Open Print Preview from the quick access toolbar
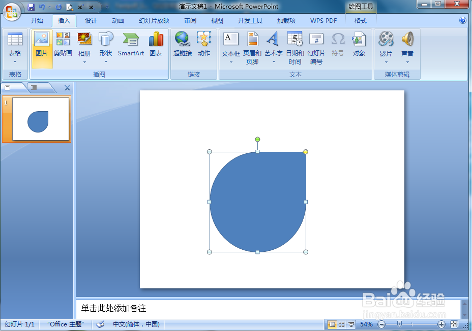This screenshot has height=331, width=472. point(70,7)
